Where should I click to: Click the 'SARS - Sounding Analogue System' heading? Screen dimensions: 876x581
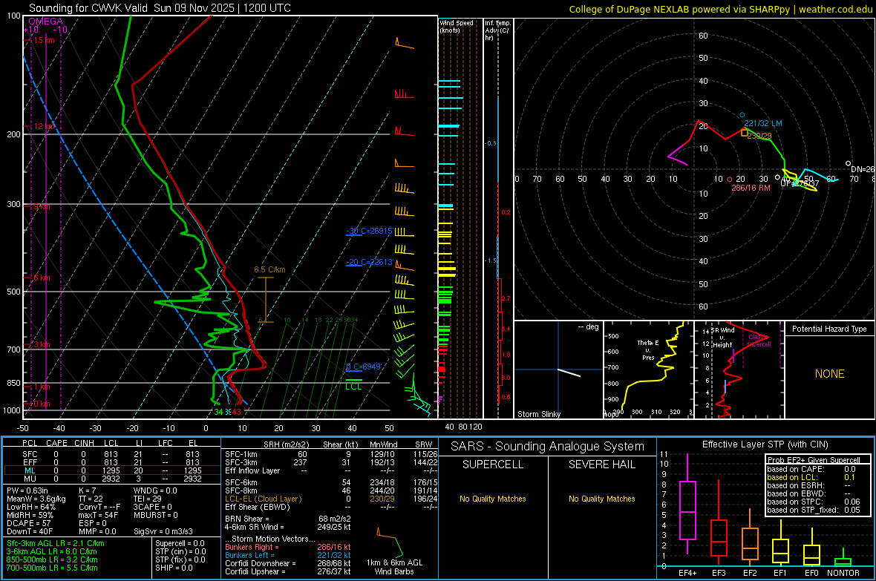pyautogui.click(x=548, y=447)
